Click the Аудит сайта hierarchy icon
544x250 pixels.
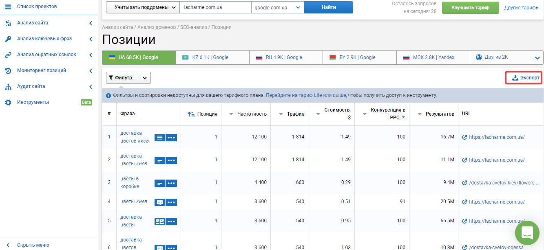pyautogui.click(x=8, y=87)
